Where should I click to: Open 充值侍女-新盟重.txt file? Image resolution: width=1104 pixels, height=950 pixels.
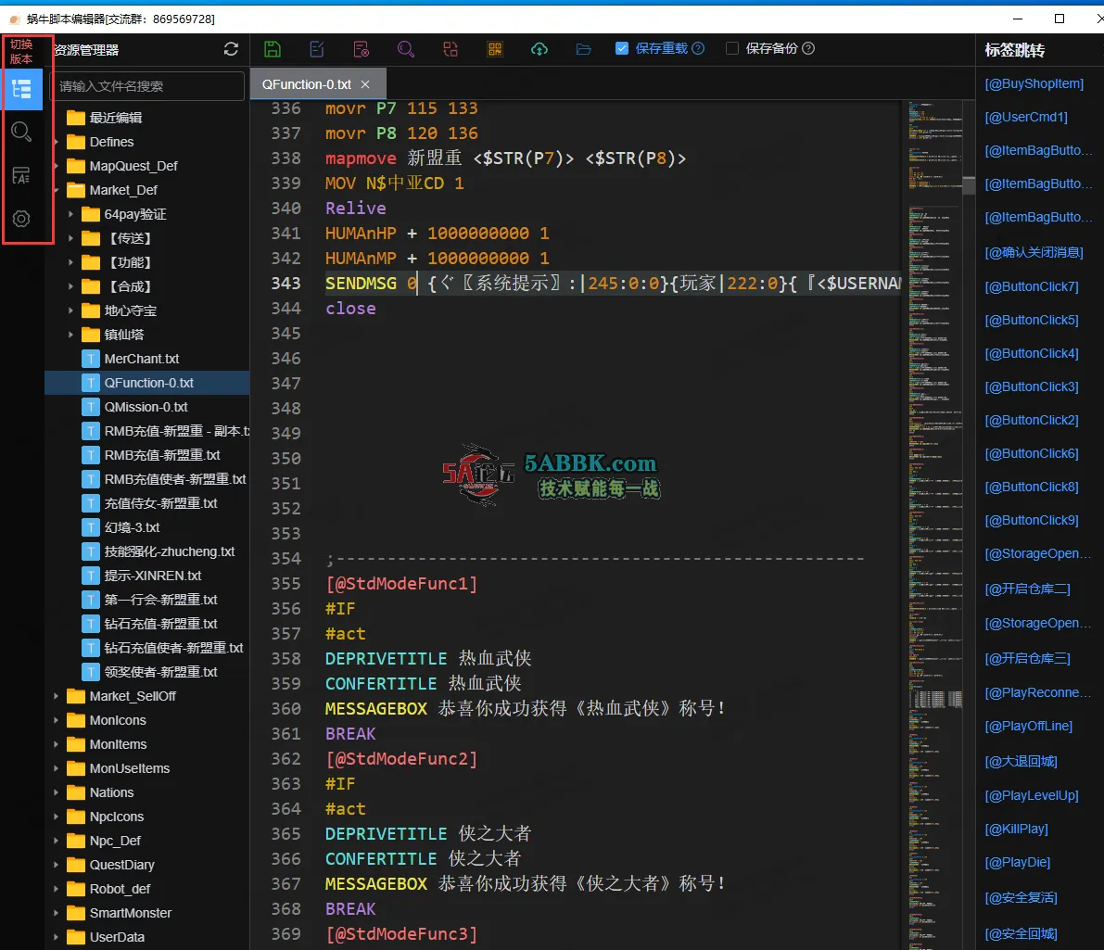tap(160, 503)
